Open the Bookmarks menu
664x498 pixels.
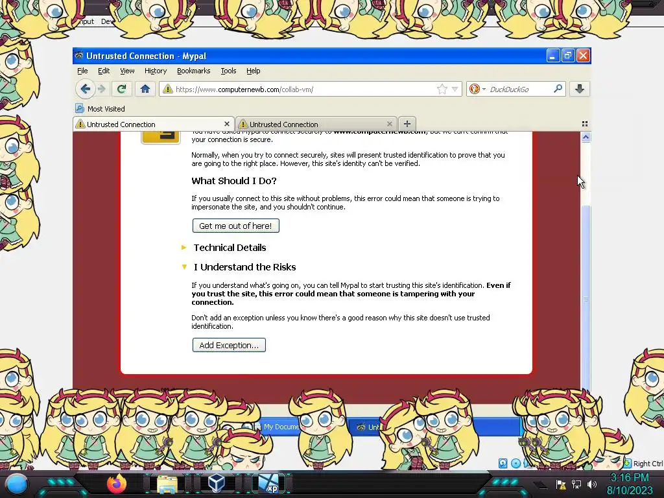[193, 71]
